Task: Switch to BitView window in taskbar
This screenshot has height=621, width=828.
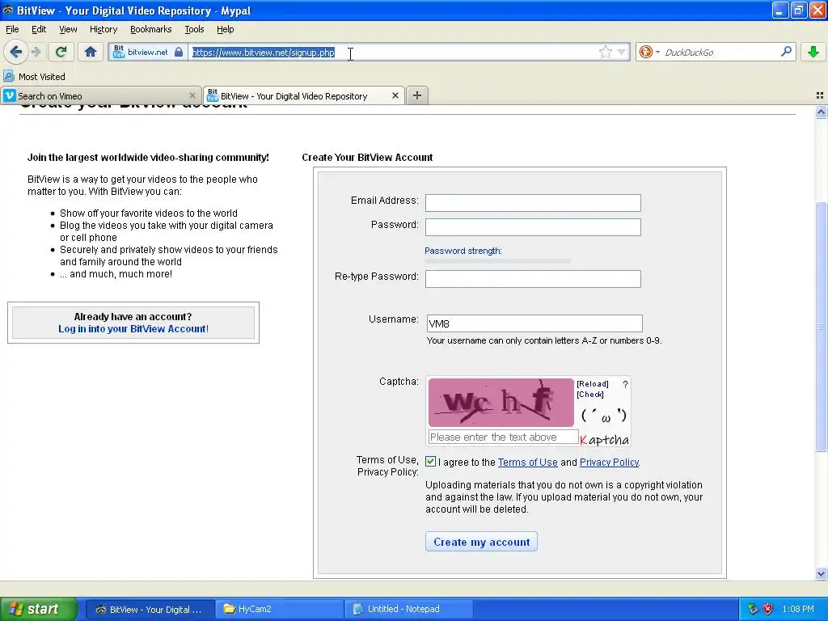Action: 150,610
